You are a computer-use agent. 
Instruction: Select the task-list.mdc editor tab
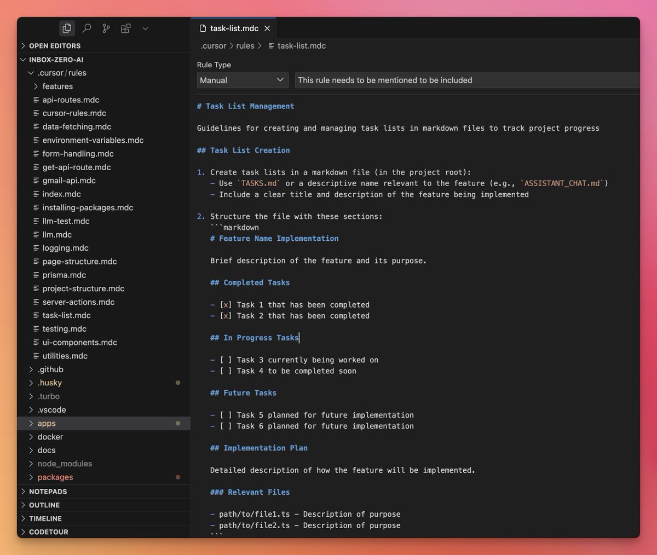[234, 28]
